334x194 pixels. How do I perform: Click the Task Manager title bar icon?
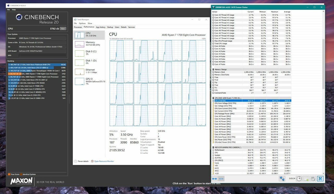point(75,19)
